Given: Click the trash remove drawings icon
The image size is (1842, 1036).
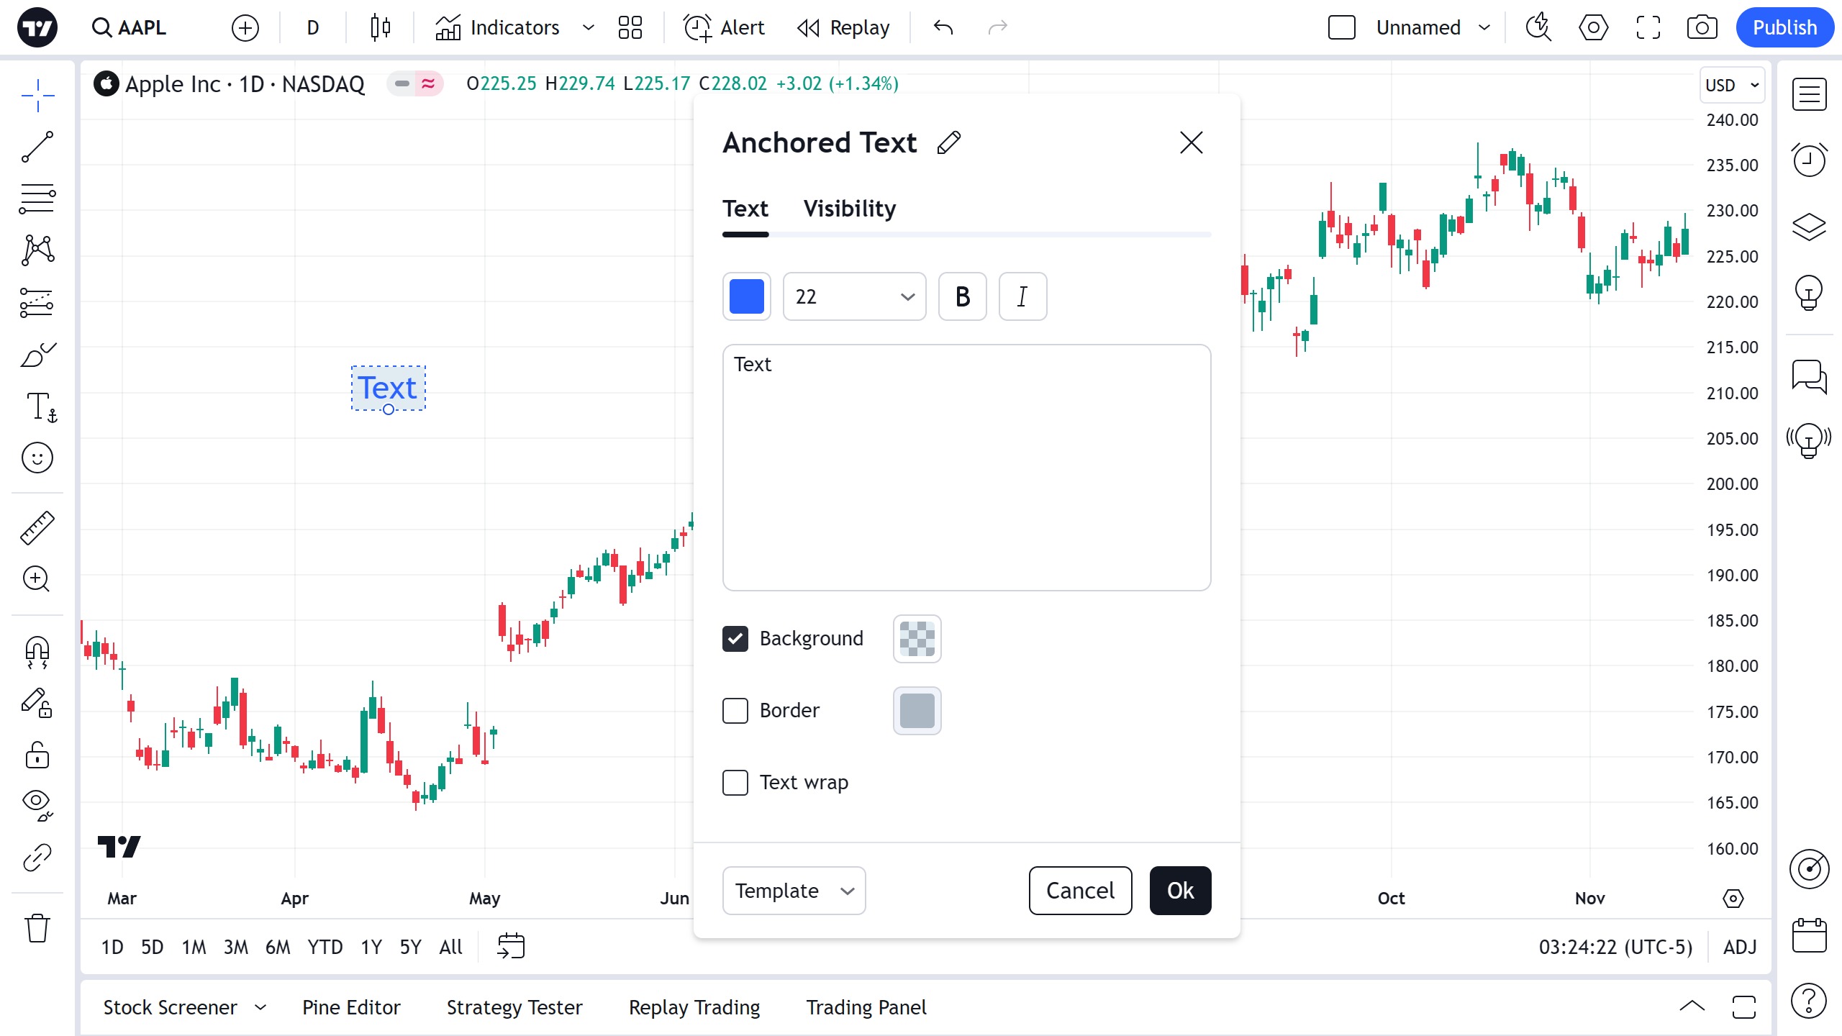Looking at the screenshot, I should (x=37, y=928).
